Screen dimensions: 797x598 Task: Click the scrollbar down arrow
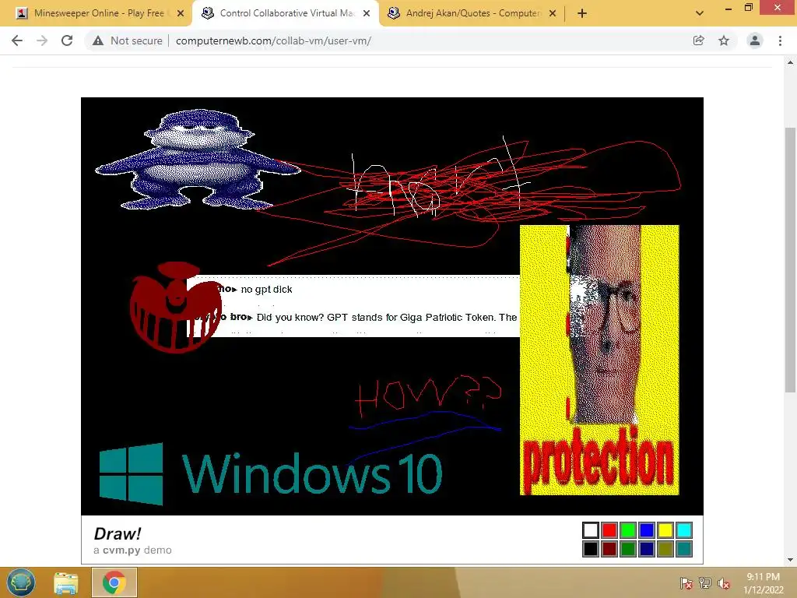click(x=790, y=559)
